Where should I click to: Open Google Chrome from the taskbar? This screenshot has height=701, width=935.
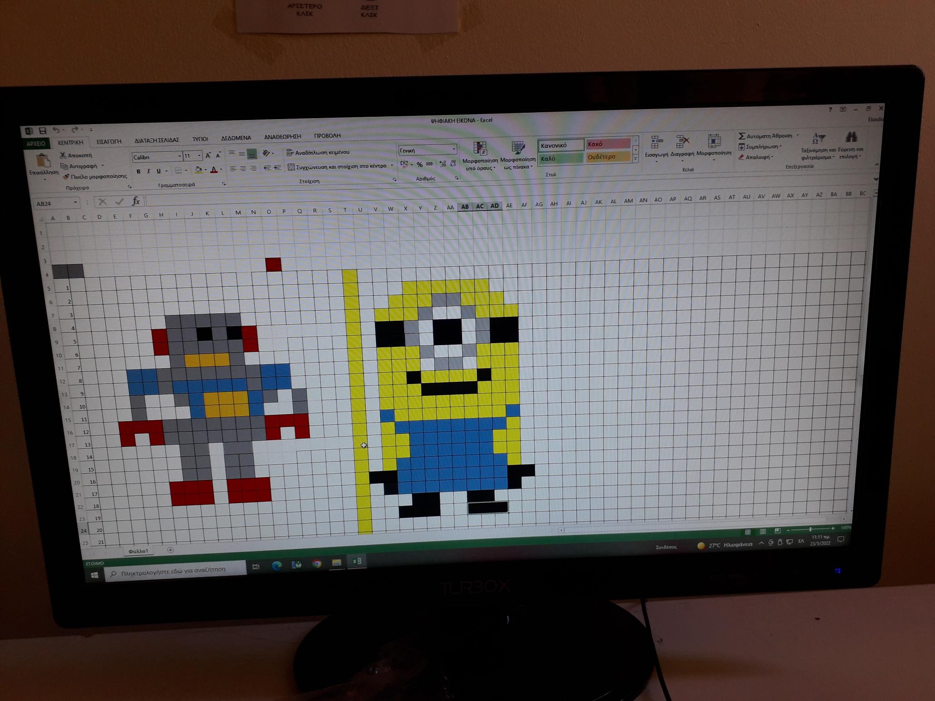pos(317,564)
